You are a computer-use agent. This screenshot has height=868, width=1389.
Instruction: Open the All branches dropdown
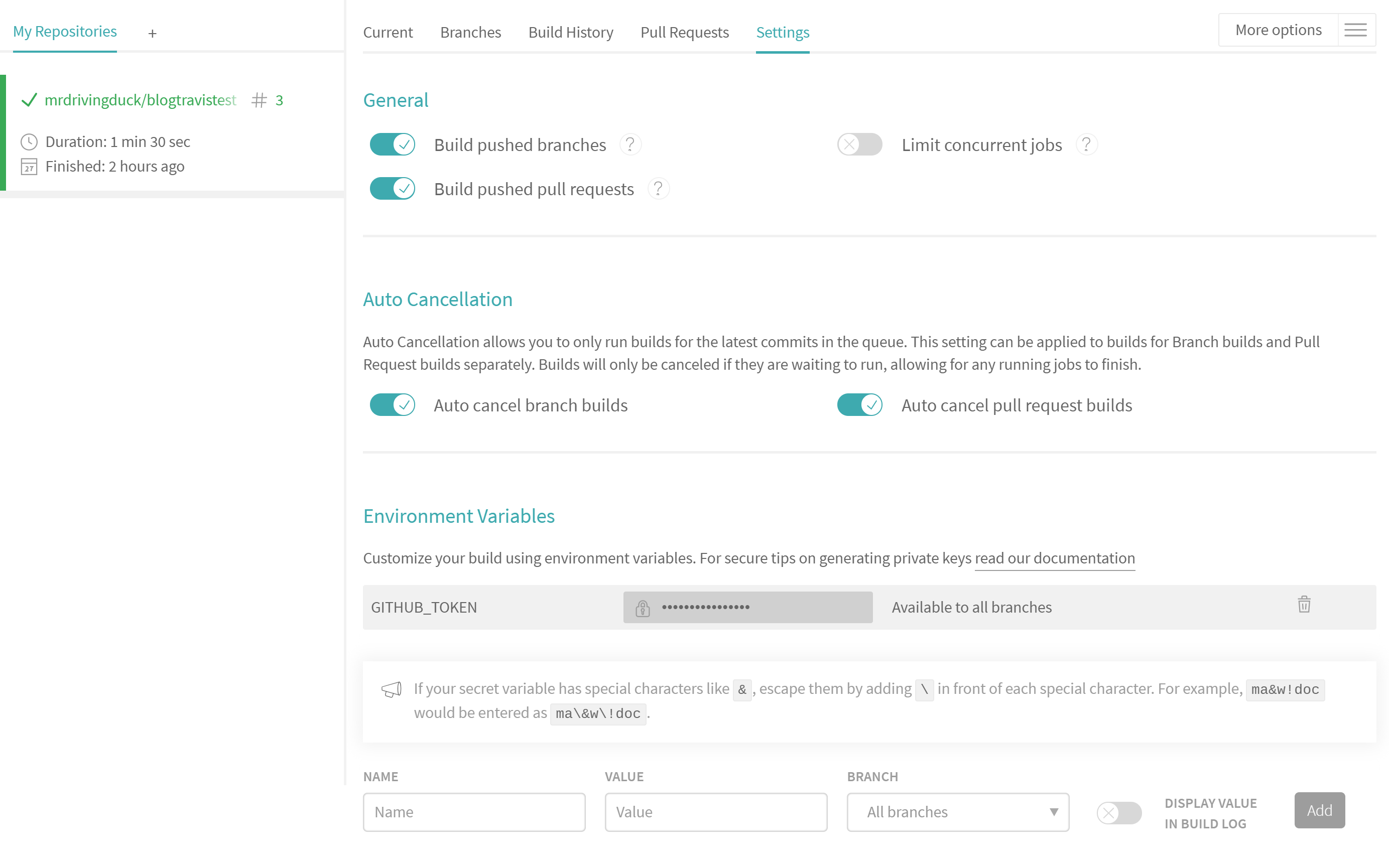[x=958, y=812]
